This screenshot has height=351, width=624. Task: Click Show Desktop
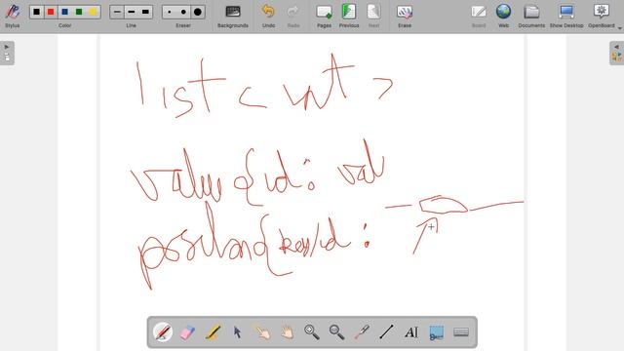pos(566,16)
